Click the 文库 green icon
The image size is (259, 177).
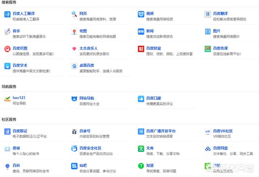(x=141, y=149)
